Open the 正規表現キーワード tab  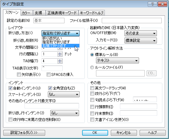pyautogui.click(x=62, y=13)
